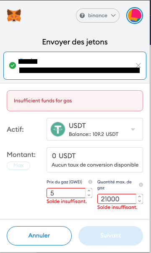Show info about Quantité max. de gaz
151x253 pixels.
[x=141, y=185]
